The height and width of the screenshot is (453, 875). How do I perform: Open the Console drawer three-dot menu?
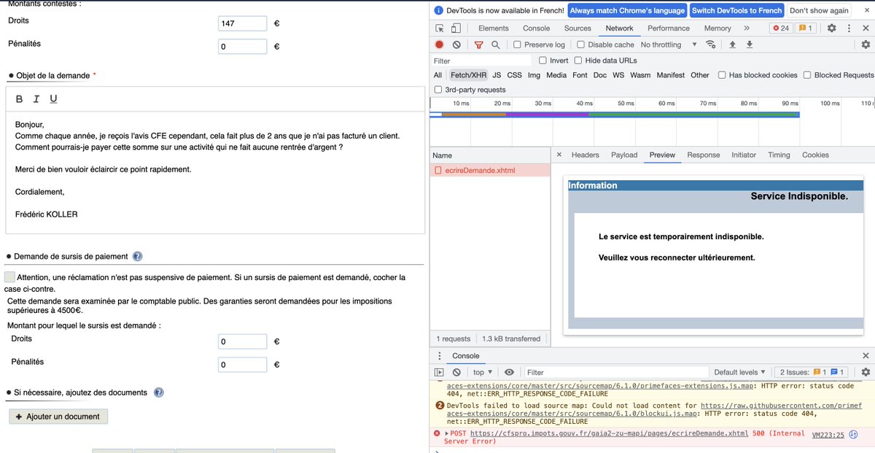tap(439, 356)
